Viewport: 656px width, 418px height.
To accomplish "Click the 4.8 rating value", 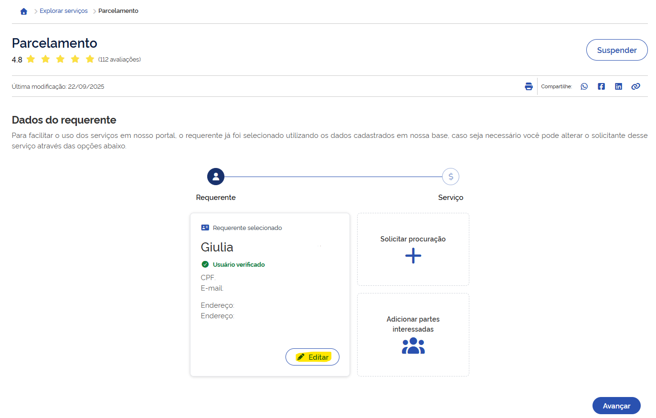I will (x=17, y=60).
